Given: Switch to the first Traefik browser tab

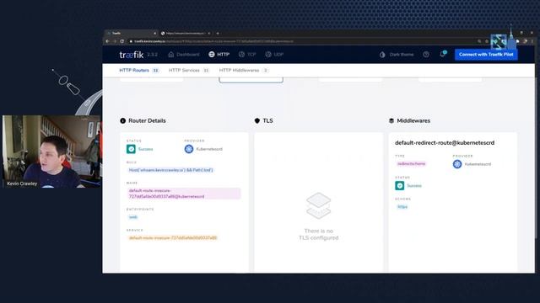Looking at the screenshot, I should coord(131,34).
